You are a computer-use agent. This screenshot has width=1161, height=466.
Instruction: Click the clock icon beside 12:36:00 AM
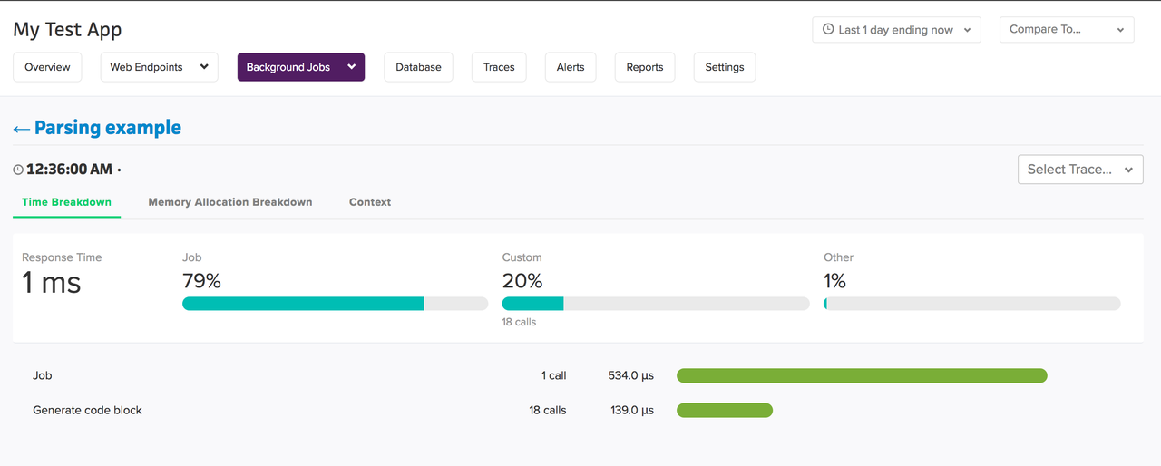(18, 170)
